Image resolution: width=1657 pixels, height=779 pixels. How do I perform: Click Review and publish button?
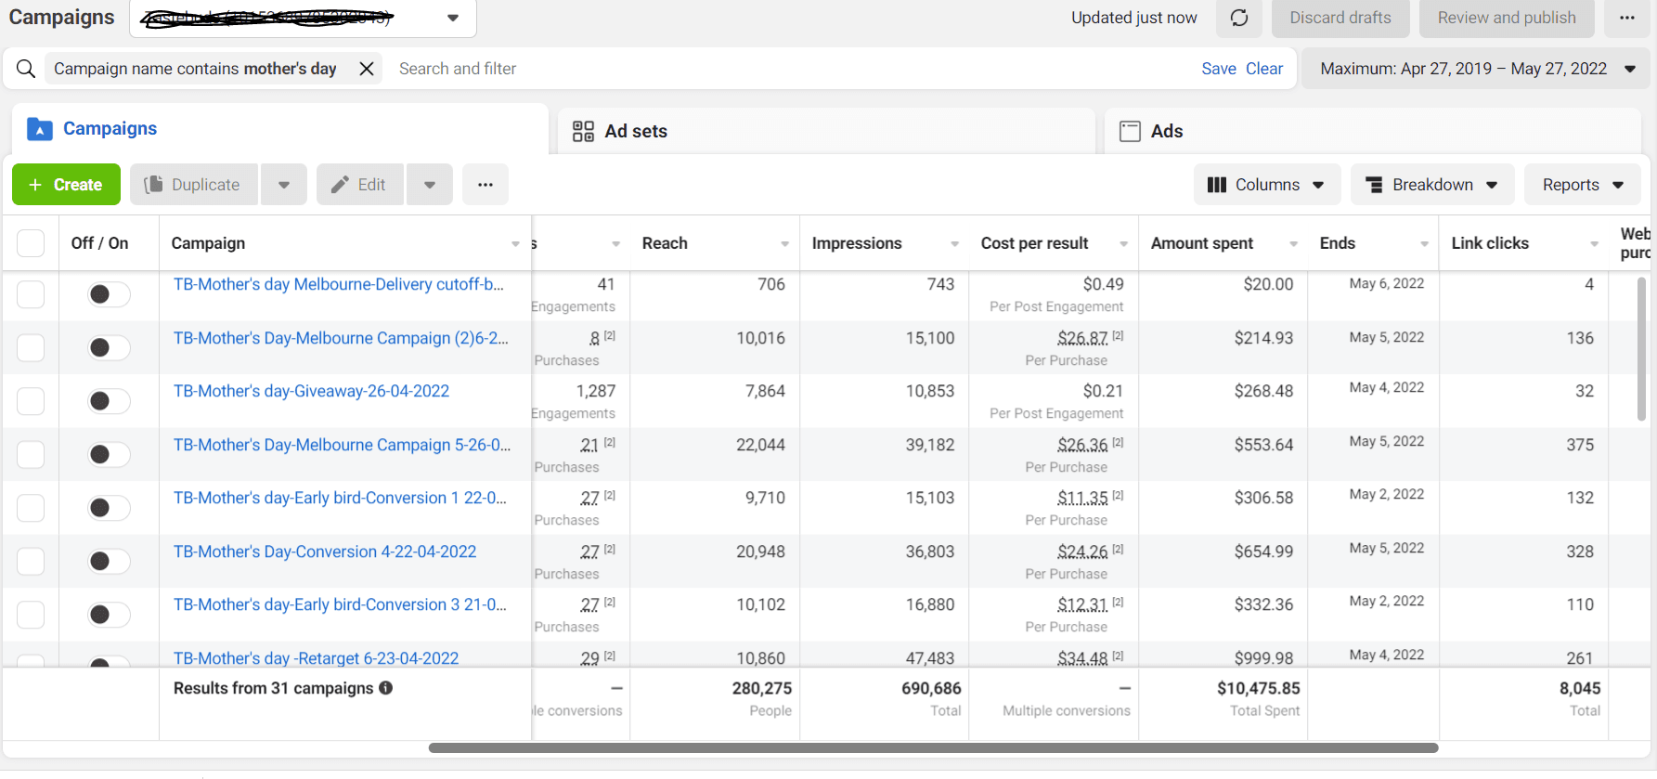(1507, 18)
